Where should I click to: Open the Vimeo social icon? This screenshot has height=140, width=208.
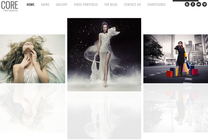pos(205,4)
